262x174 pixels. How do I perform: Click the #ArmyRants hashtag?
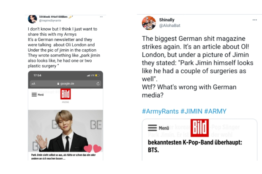[160, 111]
